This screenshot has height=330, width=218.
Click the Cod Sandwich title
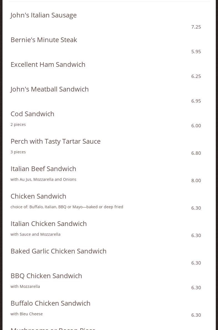pos(32,114)
